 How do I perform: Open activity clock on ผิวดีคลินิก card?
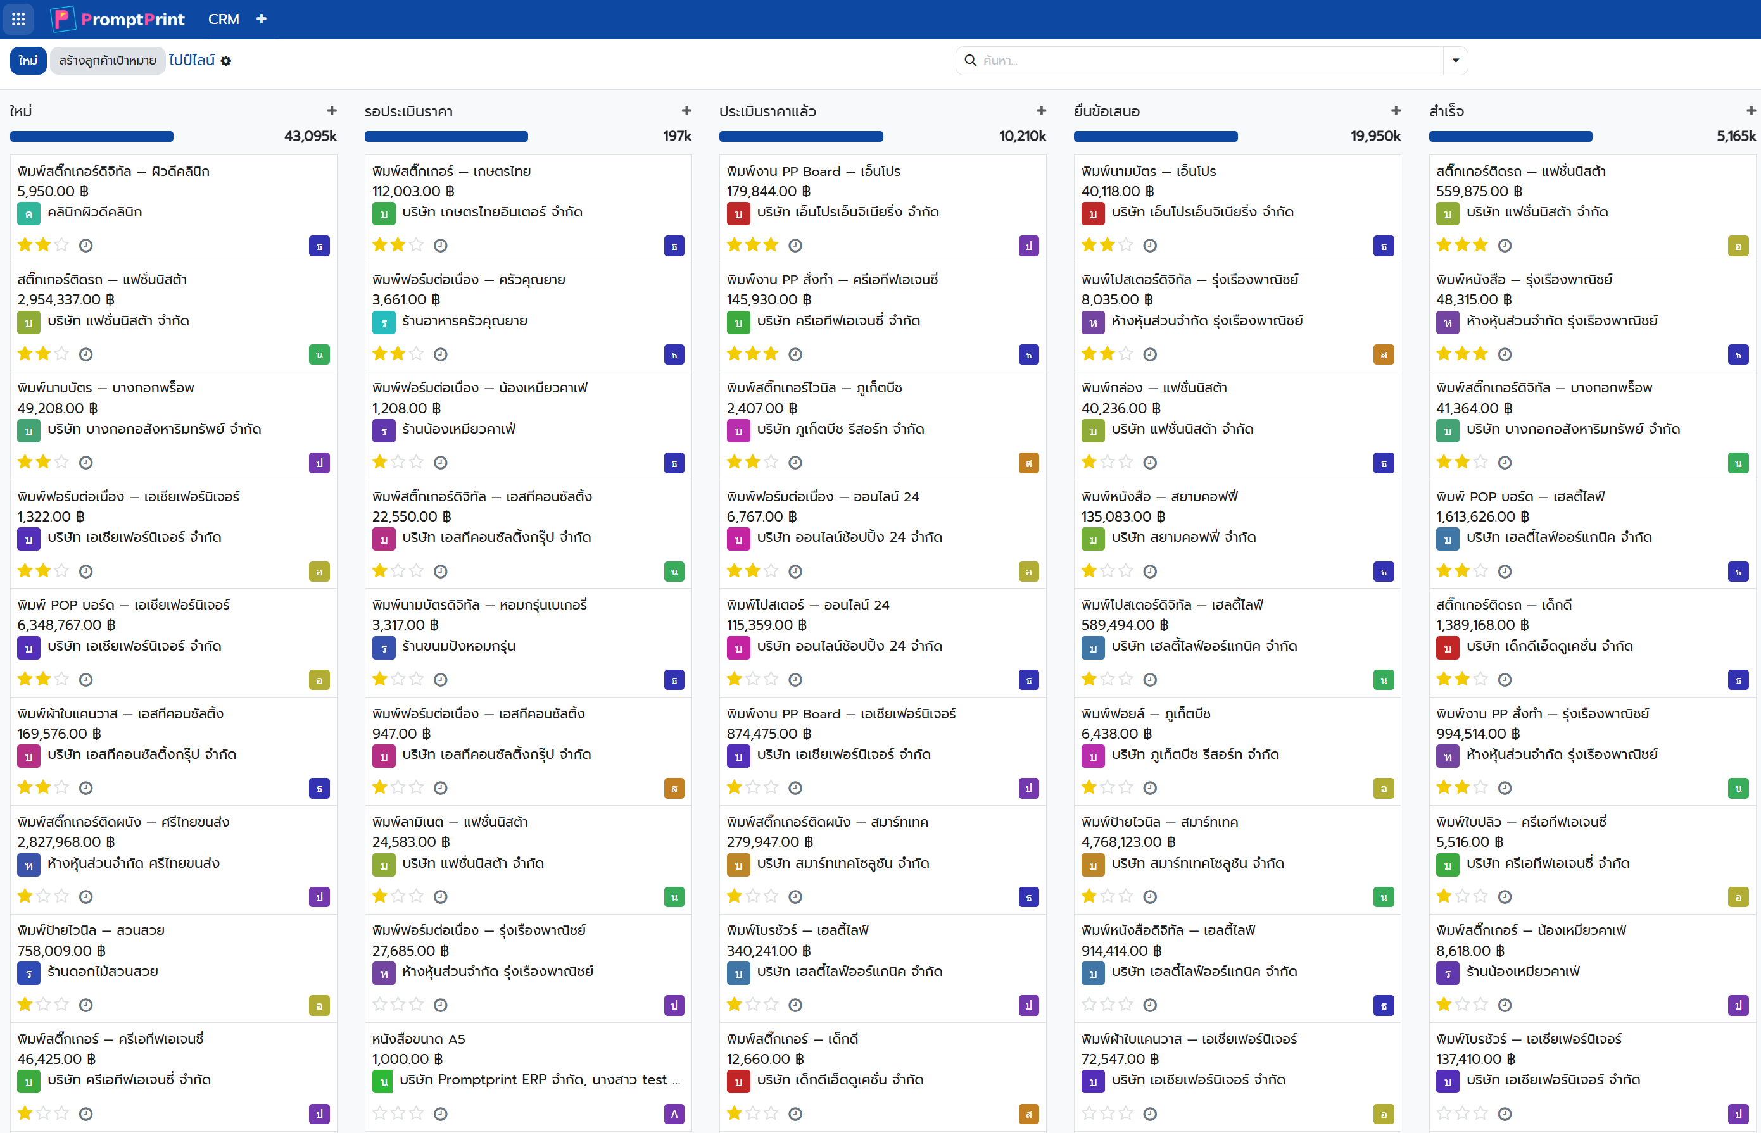pos(86,246)
